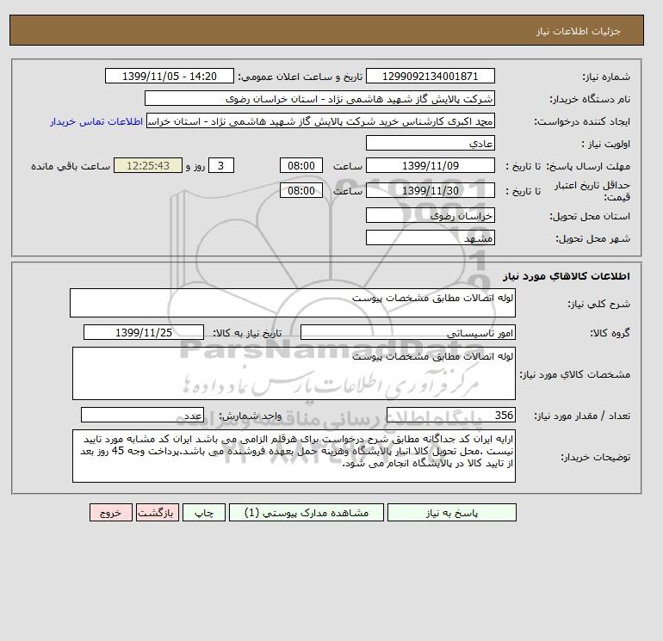This screenshot has height=641, width=663.
Task: Click the request creator name field
Action: coord(320,120)
